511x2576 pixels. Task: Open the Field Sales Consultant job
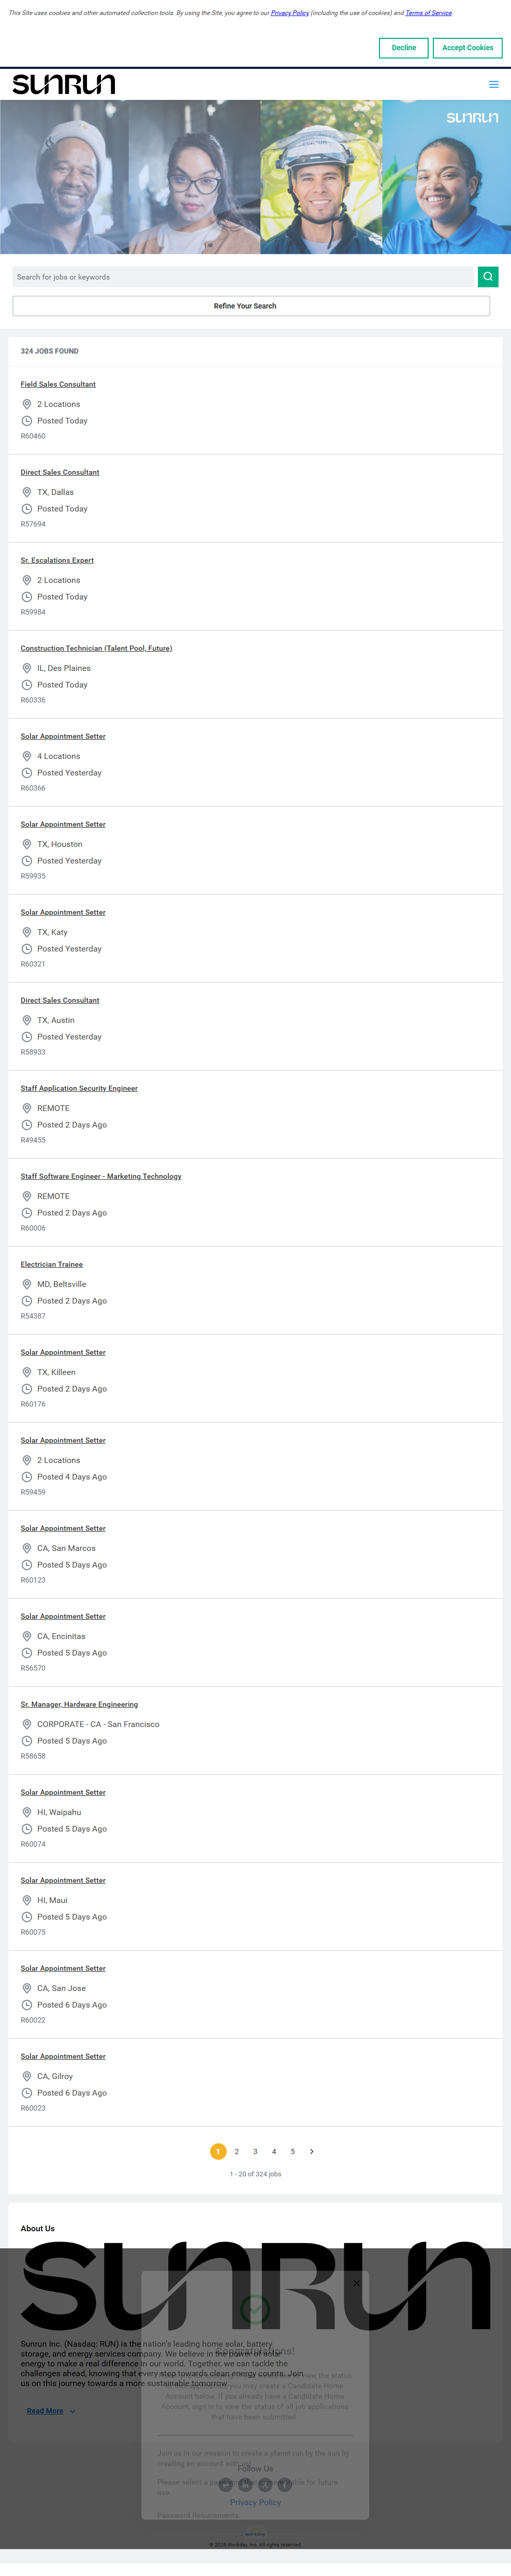point(58,384)
